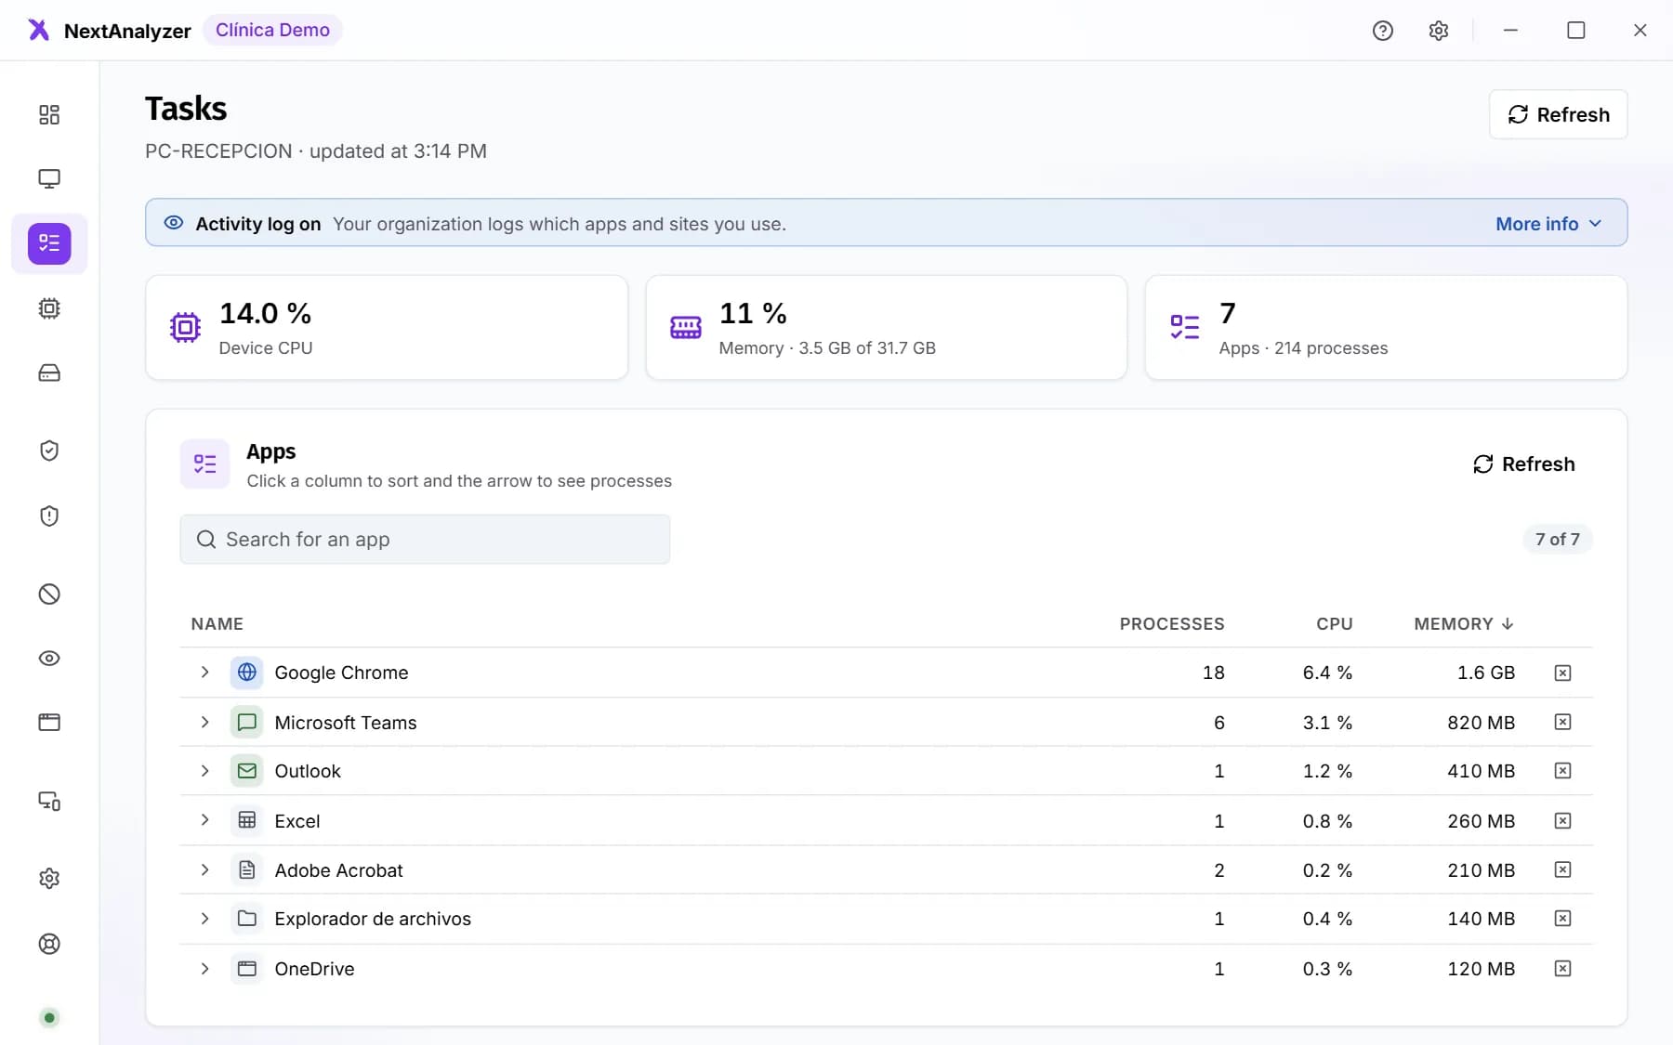End Outlook with its X icon
1673x1045 pixels.
1562,771
